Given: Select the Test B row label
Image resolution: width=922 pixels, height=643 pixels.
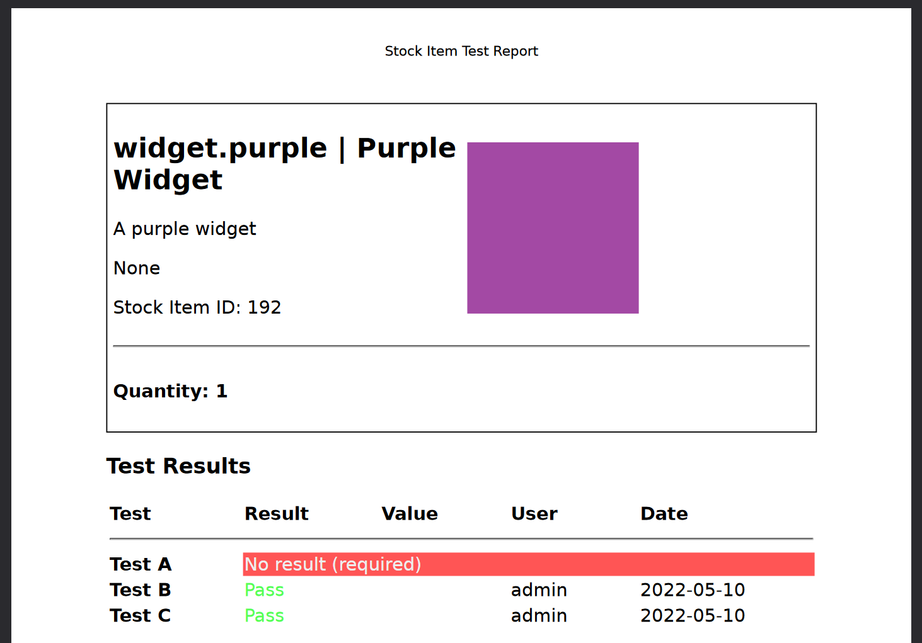Looking at the screenshot, I should [x=141, y=590].
